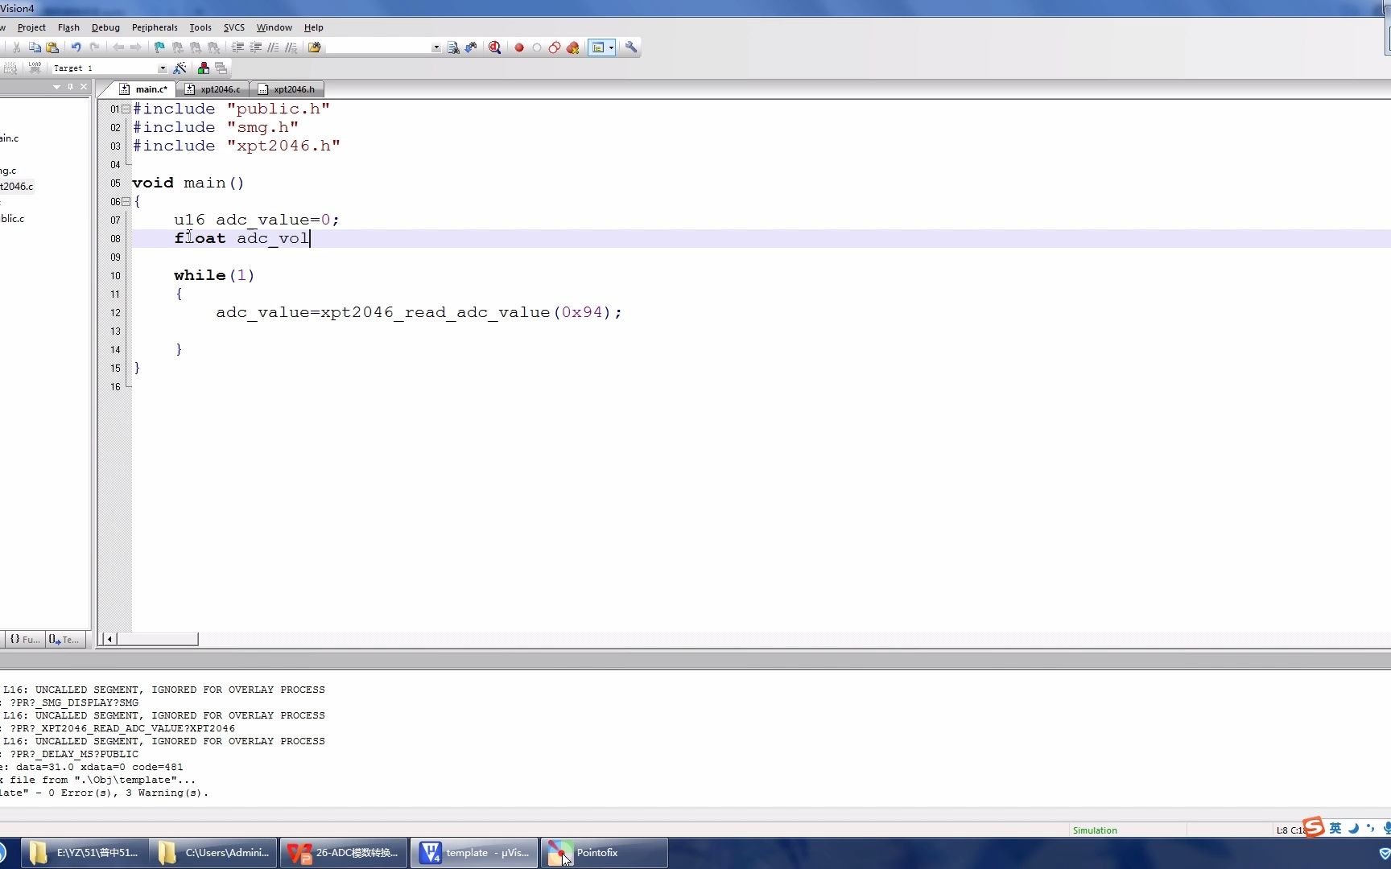Expand the window layout dropdown arrow
The image size is (1391, 869).
pos(612,47)
